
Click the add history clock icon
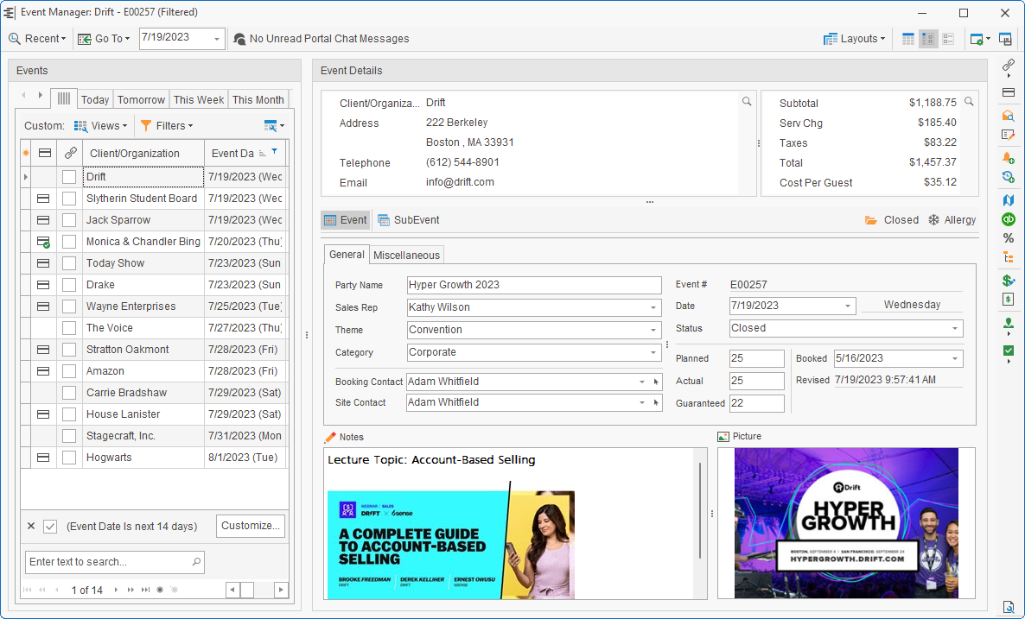coord(1009,177)
